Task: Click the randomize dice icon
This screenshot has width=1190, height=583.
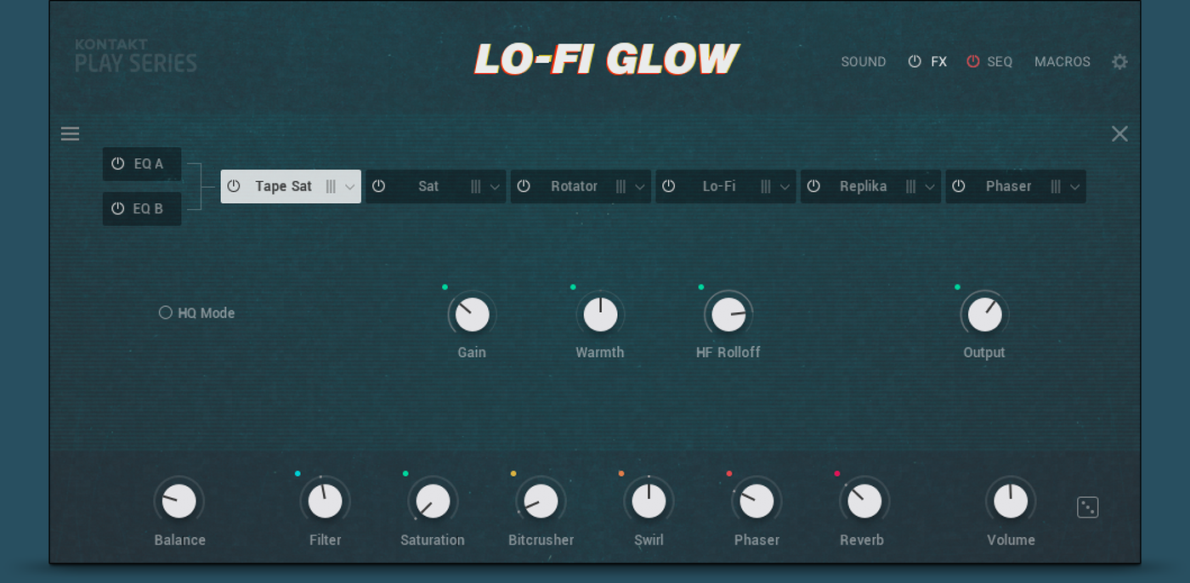Action: (x=1087, y=507)
